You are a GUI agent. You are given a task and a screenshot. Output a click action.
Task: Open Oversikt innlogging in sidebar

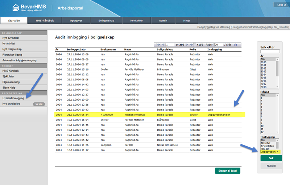13,98
